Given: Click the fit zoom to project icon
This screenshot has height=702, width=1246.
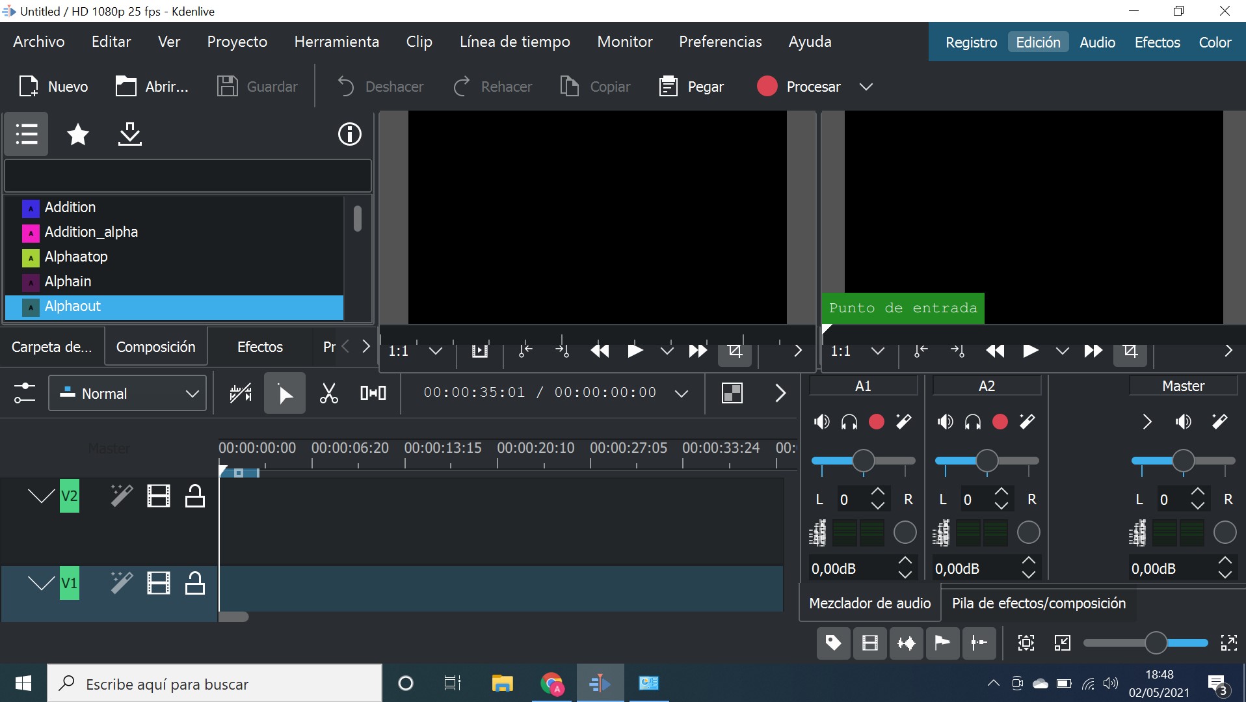Looking at the screenshot, I should 1026,643.
